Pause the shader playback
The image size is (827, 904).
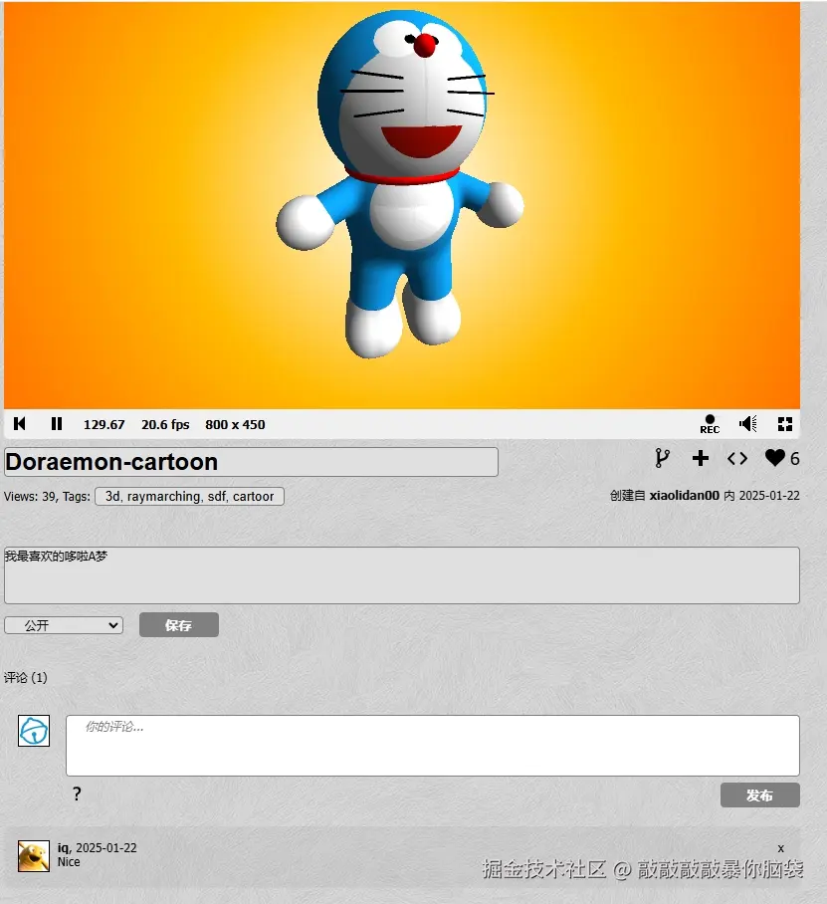(x=57, y=424)
